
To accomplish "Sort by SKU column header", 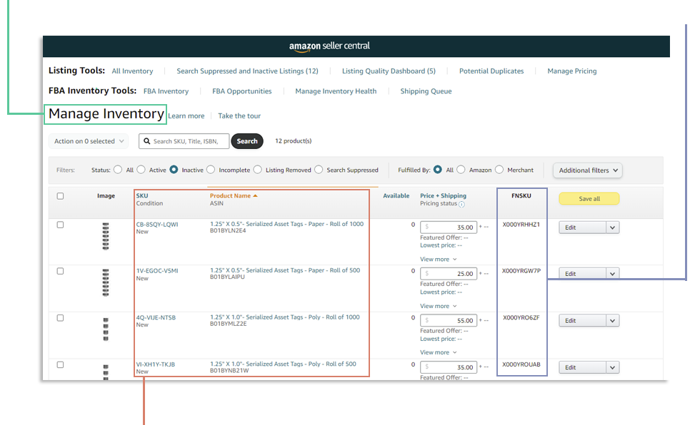I will click(142, 196).
